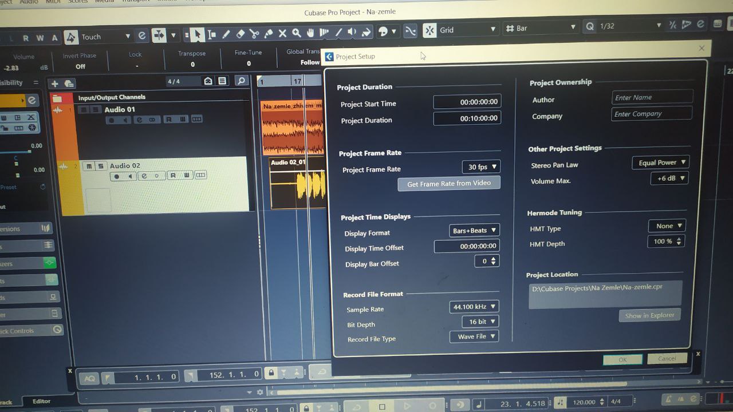Select the Draw pencil tool
The width and height of the screenshot is (733, 412).
[226, 34]
